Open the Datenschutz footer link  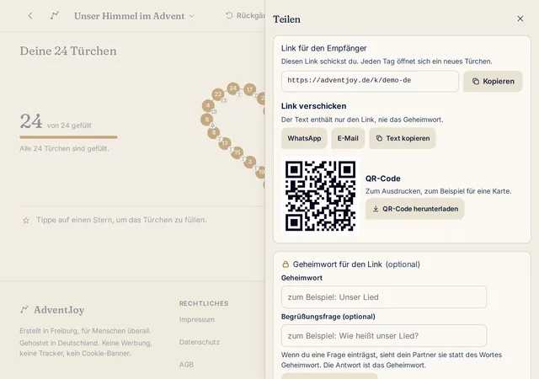200,342
